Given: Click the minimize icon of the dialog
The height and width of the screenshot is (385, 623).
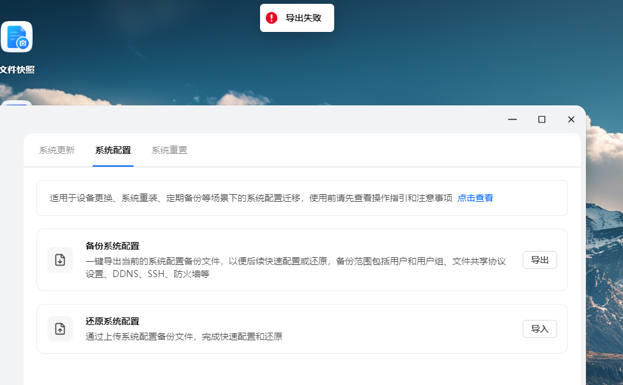Looking at the screenshot, I should click(511, 119).
